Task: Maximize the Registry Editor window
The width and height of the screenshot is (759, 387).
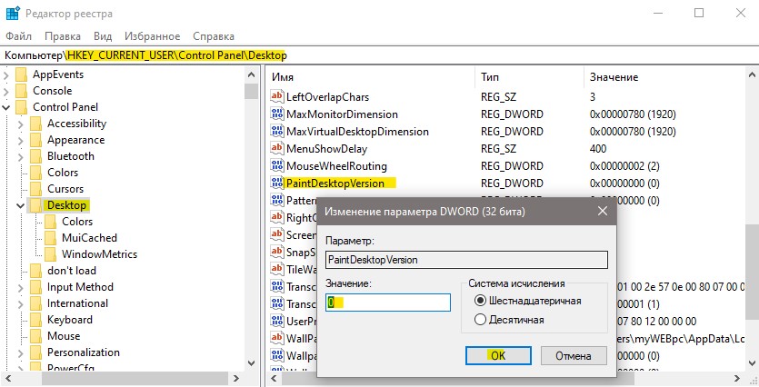Action: coord(699,13)
